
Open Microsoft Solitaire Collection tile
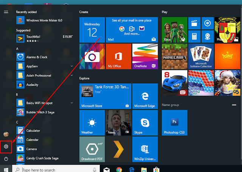click(201, 56)
